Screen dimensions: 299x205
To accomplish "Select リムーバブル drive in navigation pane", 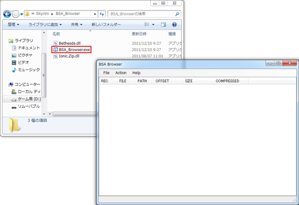I will (x=26, y=106).
